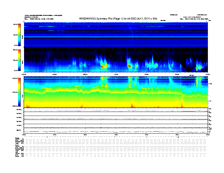Click the 00:00 tick label under RAD1 spectrogram
224x173 pixels.
[x=24, y=74]
